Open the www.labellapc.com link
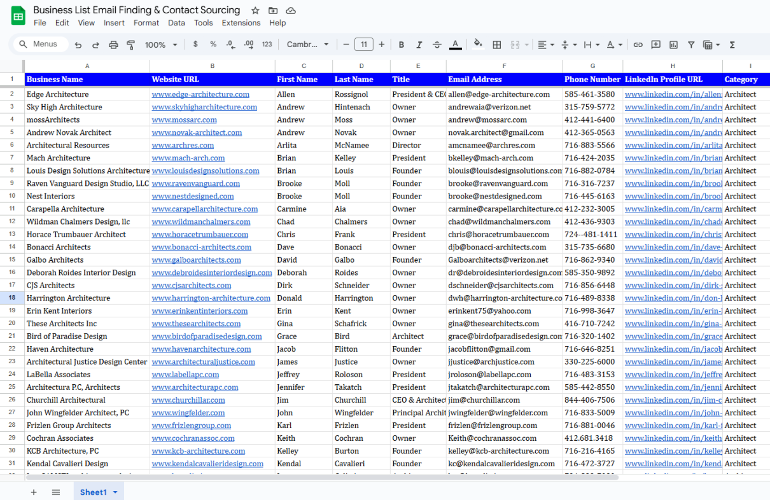770x500 pixels. click(x=186, y=375)
